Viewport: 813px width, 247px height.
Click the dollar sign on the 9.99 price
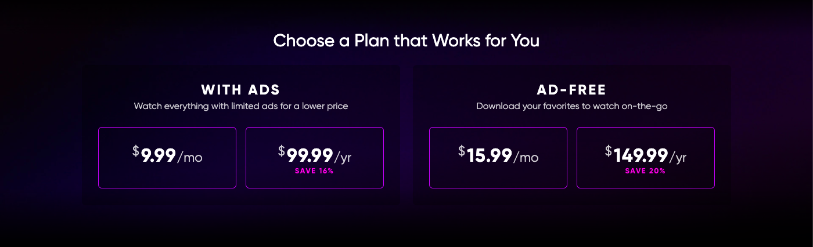136,151
